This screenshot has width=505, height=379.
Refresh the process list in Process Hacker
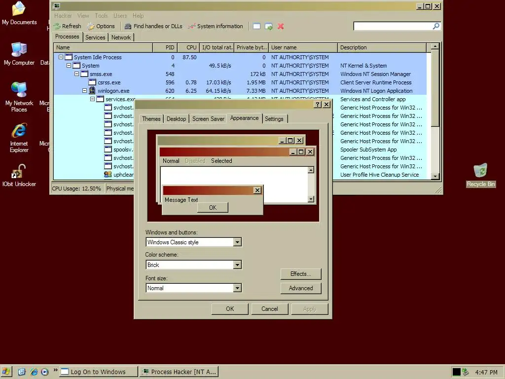tap(67, 26)
